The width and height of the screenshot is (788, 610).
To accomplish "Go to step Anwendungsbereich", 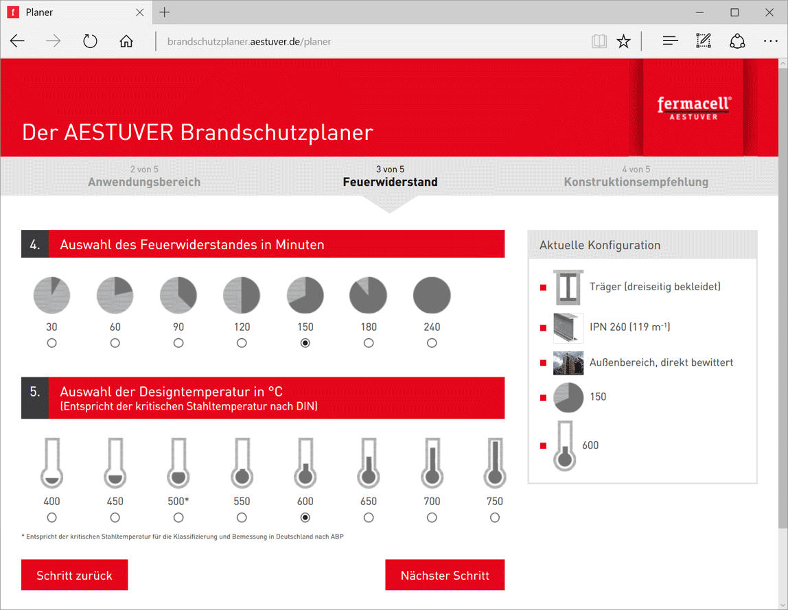I will point(144,176).
